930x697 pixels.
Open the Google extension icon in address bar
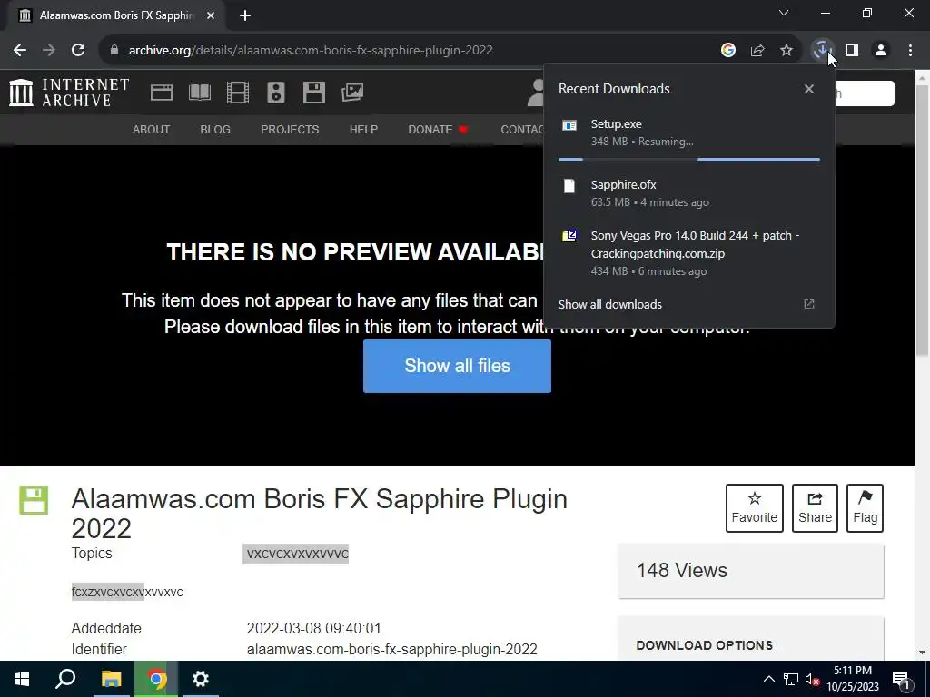pos(727,51)
